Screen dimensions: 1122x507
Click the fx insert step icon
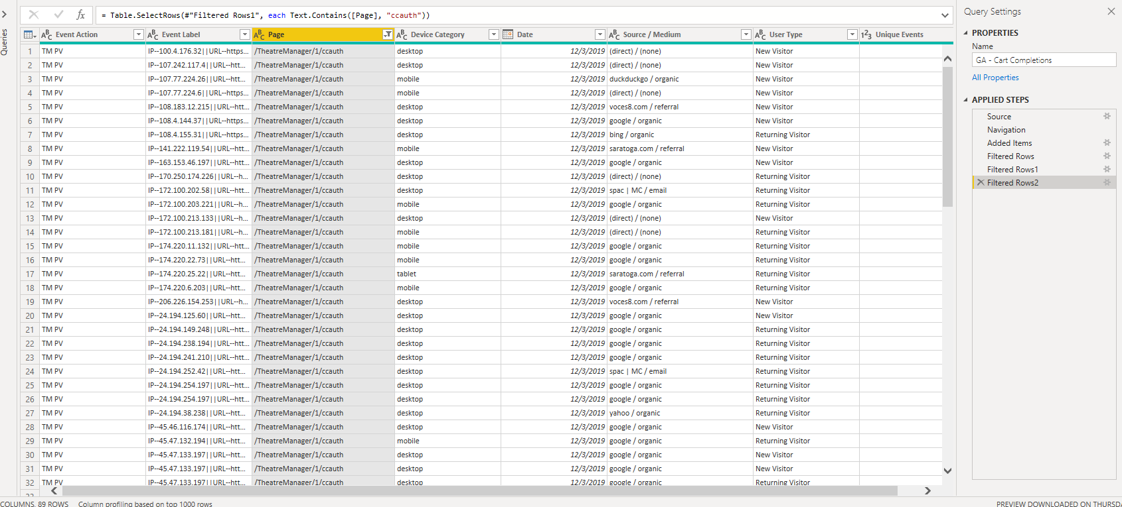coord(80,15)
